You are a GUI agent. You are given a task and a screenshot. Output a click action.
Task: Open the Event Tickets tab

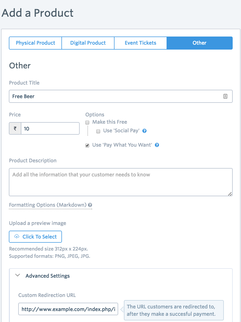pos(141,43)
